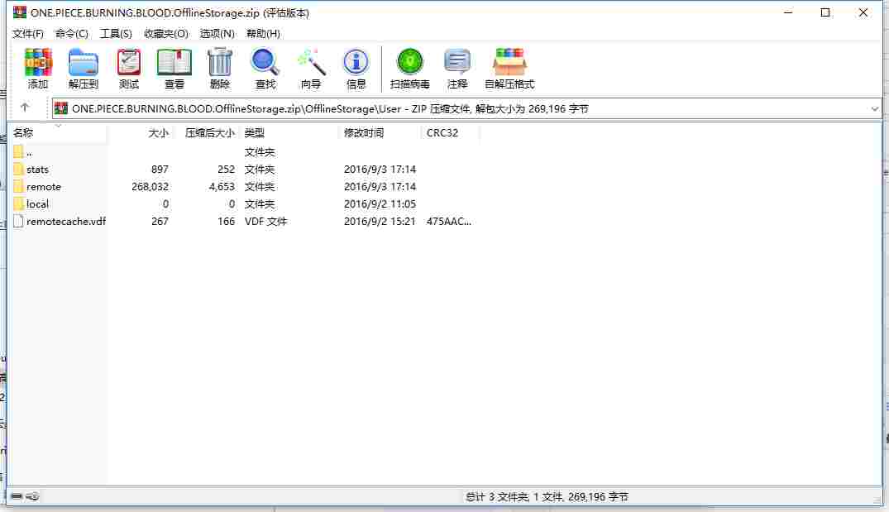Select the parent '..' folder icon
The height and width of the screenshot is (512, 889).
[18, 151]
